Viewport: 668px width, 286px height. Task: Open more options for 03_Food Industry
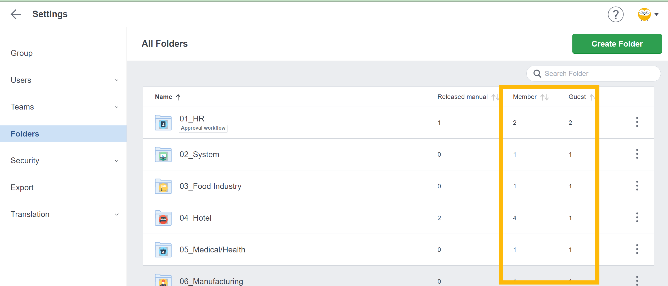point(637,186)
